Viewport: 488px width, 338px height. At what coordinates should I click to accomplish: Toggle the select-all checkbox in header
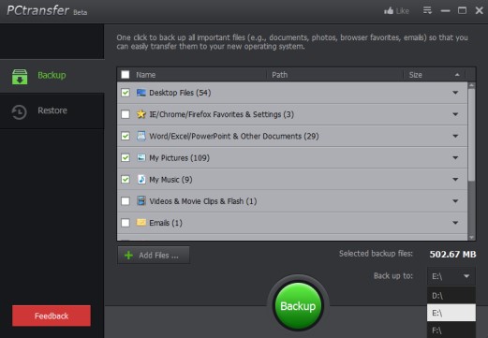click(126, 75)
